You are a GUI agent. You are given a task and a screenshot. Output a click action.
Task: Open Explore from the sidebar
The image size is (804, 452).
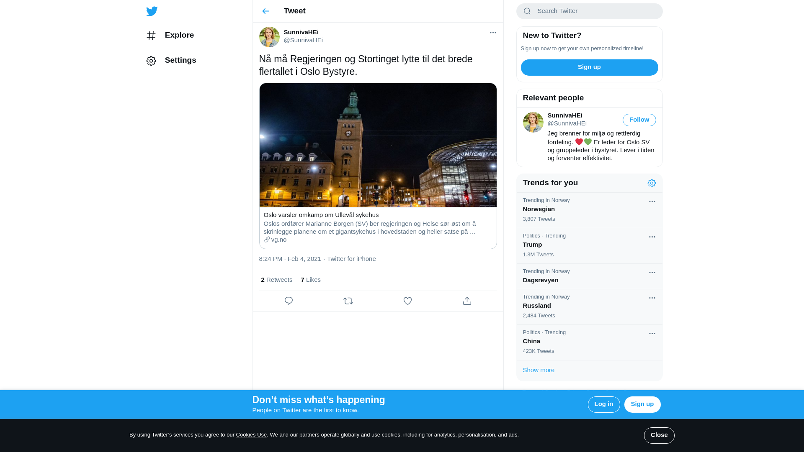[170, 36]
